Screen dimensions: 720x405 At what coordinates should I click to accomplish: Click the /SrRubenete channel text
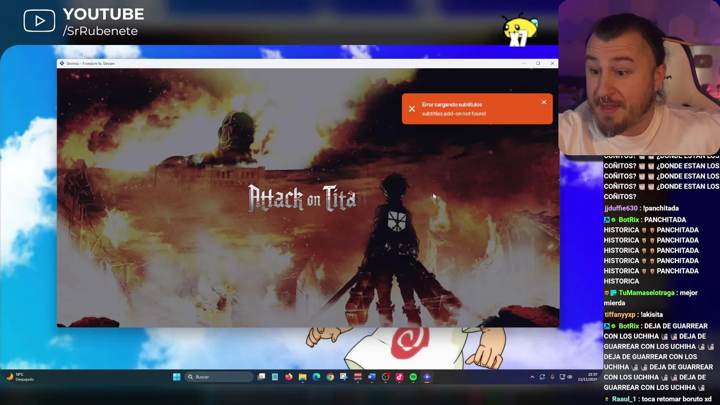[x=101, y=31]
